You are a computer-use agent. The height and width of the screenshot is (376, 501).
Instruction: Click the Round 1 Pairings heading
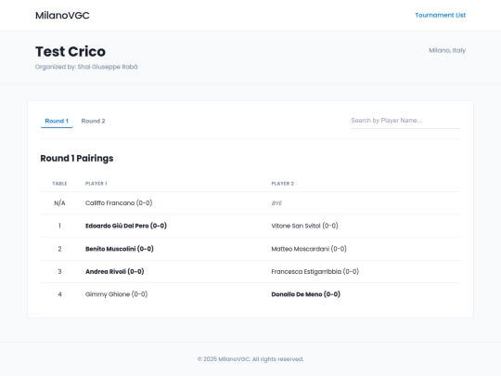coord(77,158)
